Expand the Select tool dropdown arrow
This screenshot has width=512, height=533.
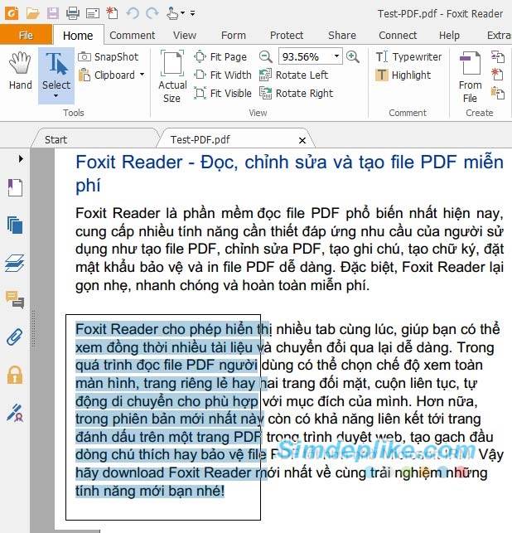point(56,96)
